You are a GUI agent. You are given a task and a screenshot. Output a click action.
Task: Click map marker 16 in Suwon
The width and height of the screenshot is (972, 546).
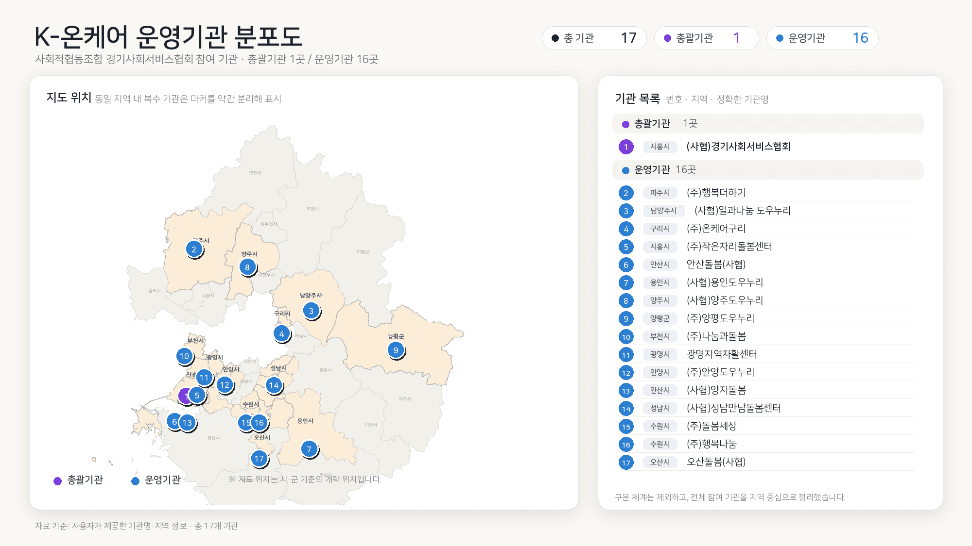pyautogui.click(x=260, y=422)
